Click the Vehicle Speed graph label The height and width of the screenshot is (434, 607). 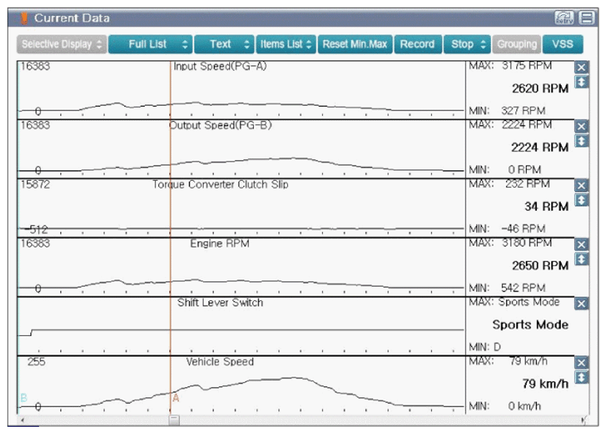coord(220,362)
